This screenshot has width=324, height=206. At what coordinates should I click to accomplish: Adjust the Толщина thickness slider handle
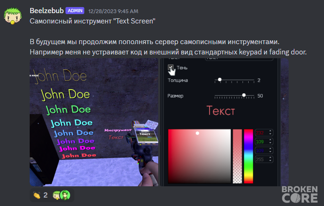pos(219,80)
